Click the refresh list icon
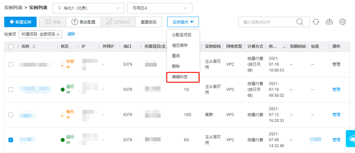 [316, 22]
